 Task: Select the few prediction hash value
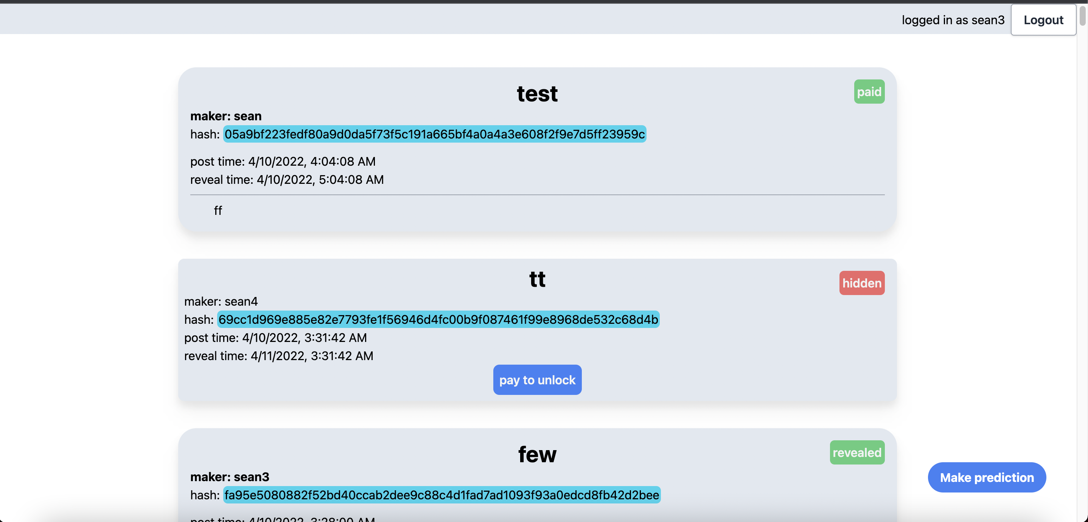tap(441, 495)
